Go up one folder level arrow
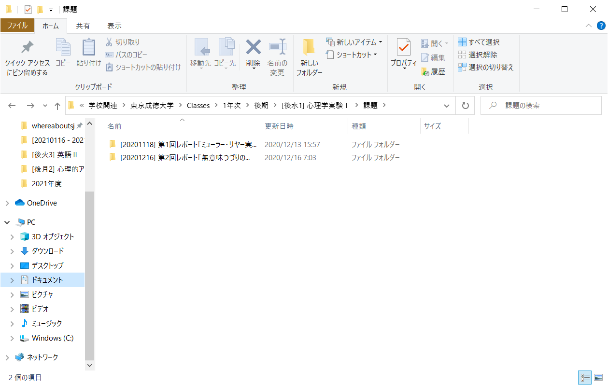 click(57, 106)
